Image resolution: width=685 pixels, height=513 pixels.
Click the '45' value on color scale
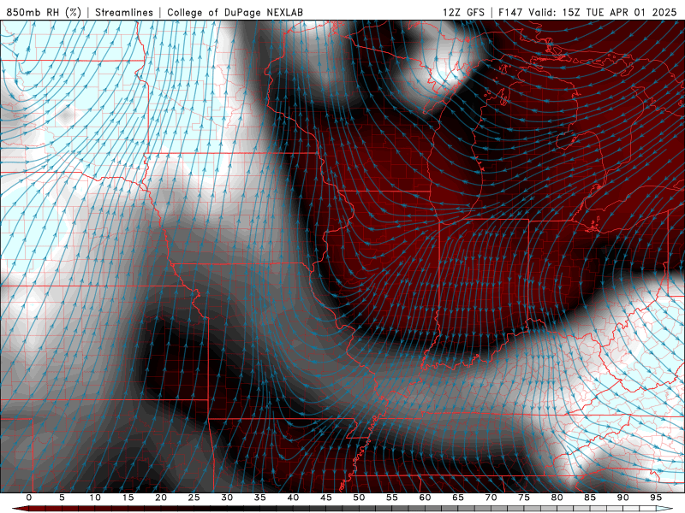coord(326,498)
